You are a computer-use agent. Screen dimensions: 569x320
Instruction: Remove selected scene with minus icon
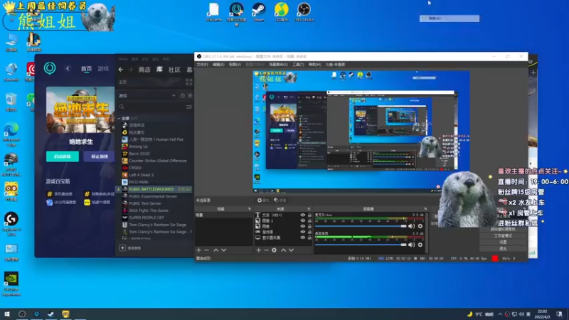coord(206,250)
